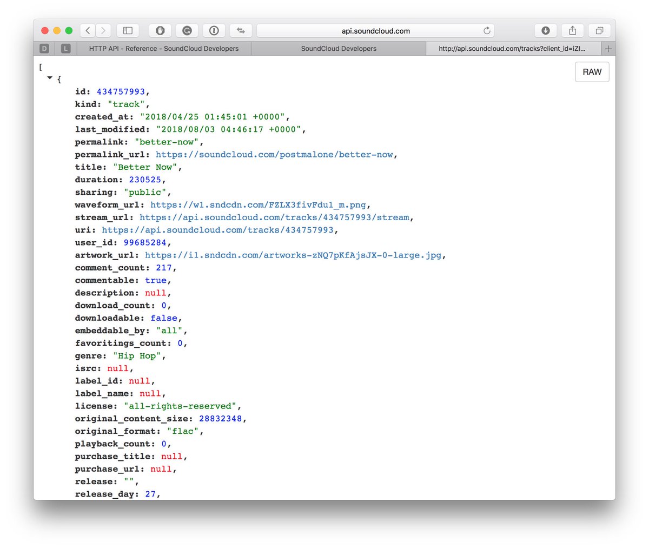Click the downloadable value false
Viewport: 649px width, 548px height.
tap(164, 318)
